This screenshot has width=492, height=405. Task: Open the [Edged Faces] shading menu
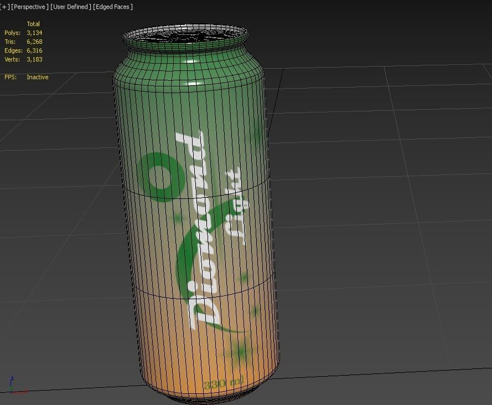(113, 7)
